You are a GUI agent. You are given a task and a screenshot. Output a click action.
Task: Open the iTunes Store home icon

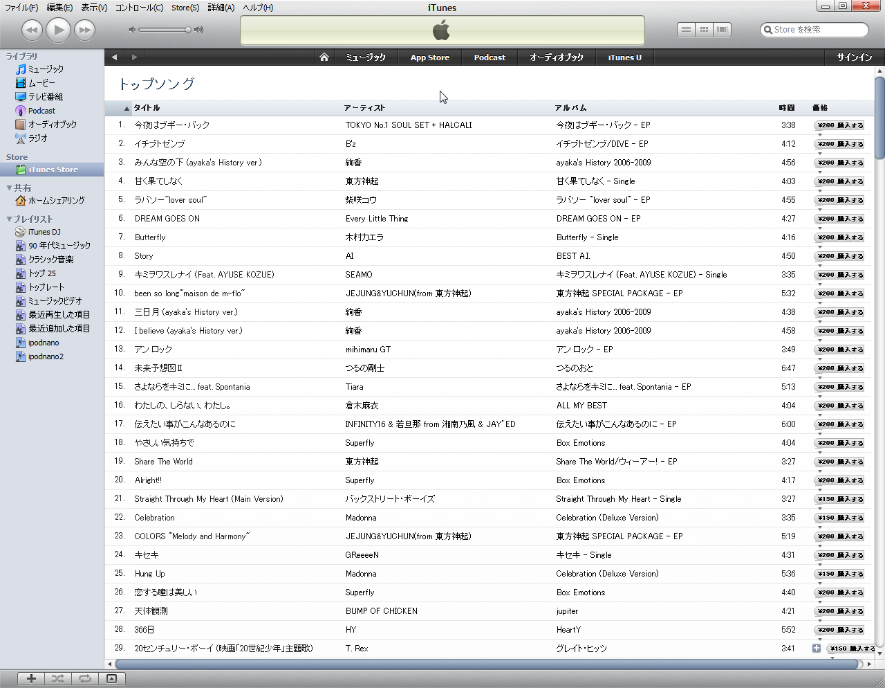pos(324,57)
